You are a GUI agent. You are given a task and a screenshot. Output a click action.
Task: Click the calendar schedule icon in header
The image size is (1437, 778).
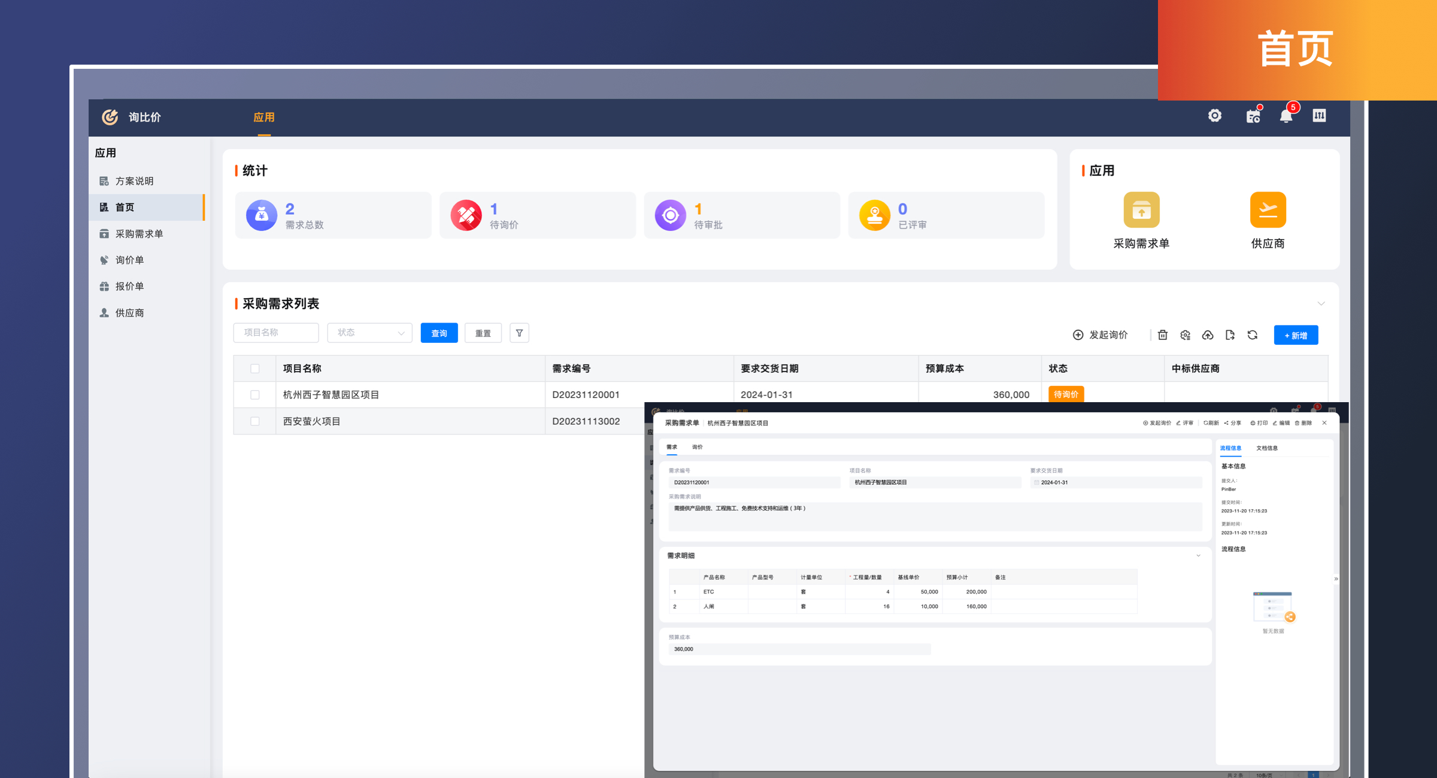pyautogui.click(x=1253, y=116)
